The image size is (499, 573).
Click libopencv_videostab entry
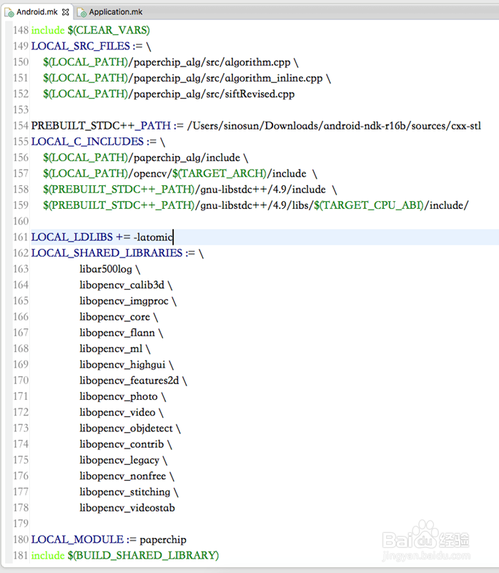tap(127, 508)
